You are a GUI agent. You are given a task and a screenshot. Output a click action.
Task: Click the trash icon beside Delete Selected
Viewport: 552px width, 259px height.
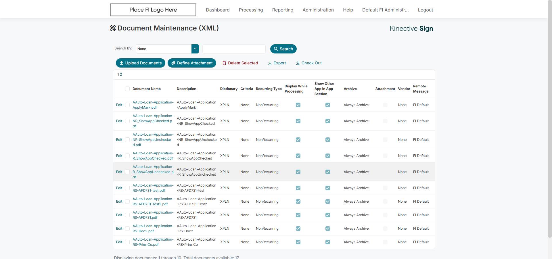(x=224, y=63)
